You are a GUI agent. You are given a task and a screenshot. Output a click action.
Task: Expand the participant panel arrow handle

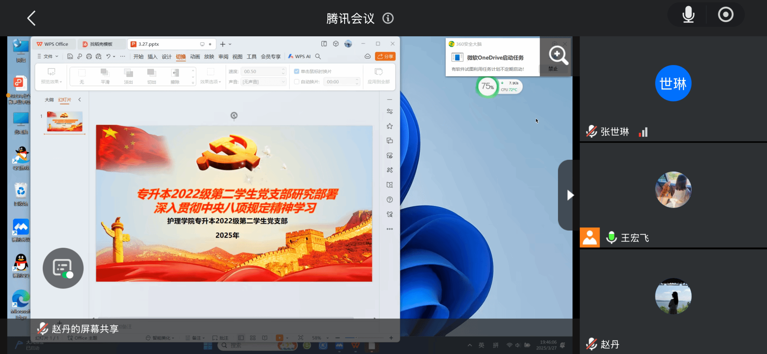point(570,195)
